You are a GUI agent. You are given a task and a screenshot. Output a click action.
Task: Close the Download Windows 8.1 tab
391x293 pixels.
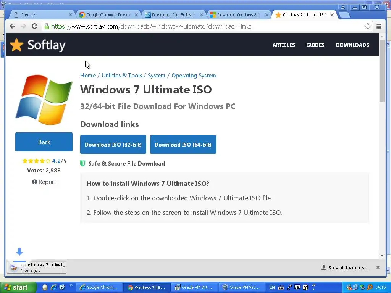267,15
